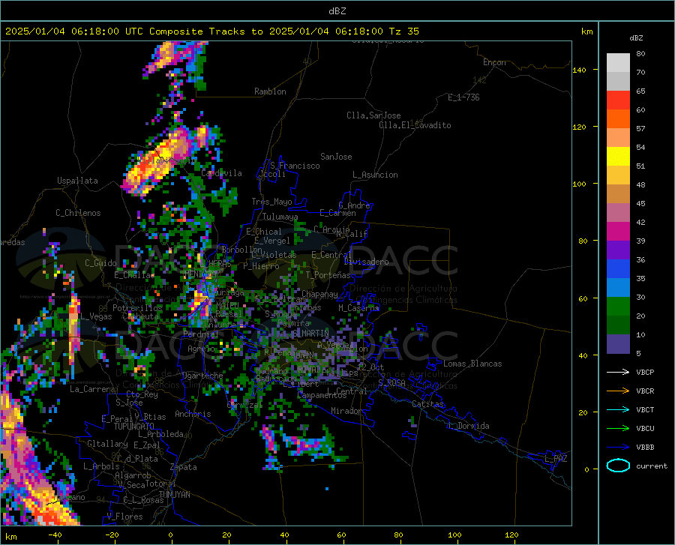Click the Perdriel label

[x=201, y=334]
